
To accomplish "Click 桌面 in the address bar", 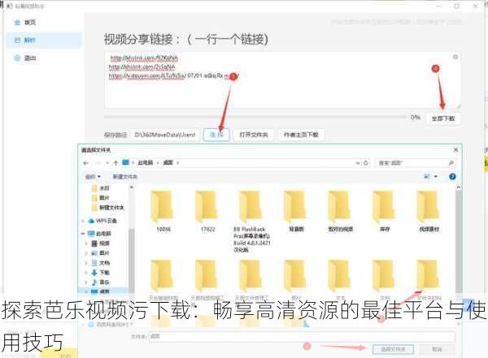I will (168, 162).
